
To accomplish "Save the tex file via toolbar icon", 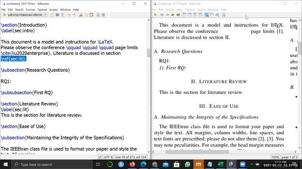I will point(63,15).
